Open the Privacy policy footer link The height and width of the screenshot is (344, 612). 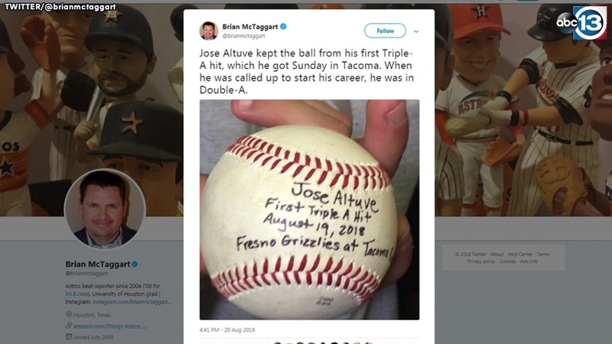[x=481, y=261]
